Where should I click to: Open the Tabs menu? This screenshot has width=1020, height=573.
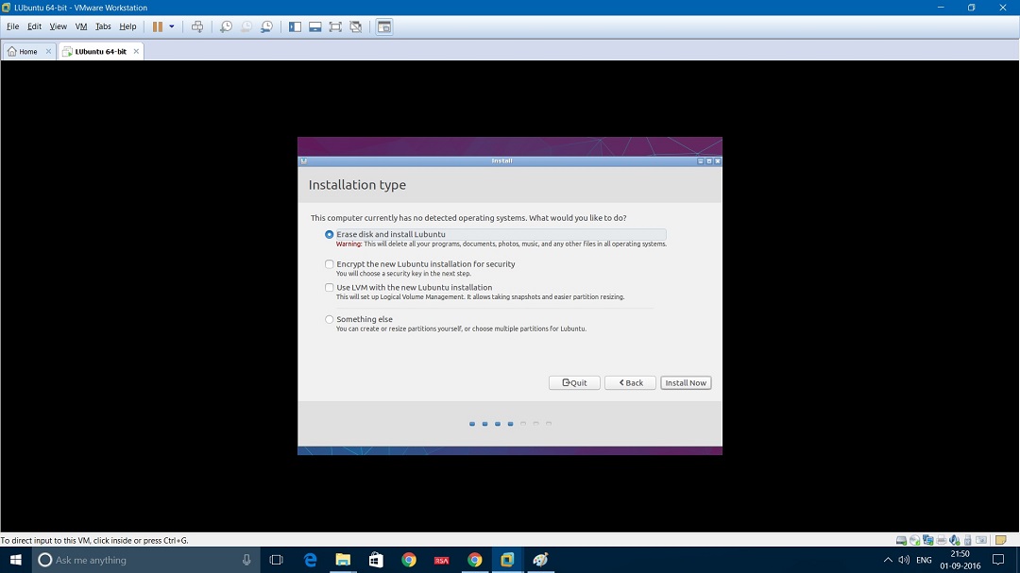[103, 26]
